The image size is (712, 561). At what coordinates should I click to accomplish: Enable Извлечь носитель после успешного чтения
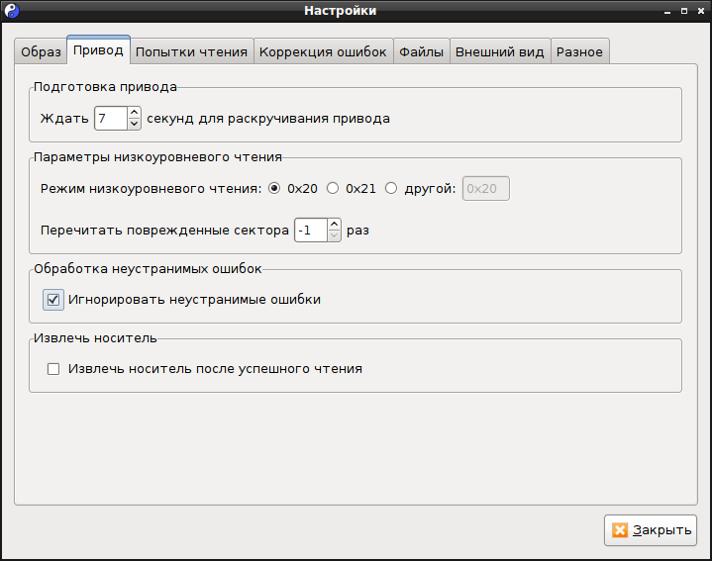coord(53,369)
